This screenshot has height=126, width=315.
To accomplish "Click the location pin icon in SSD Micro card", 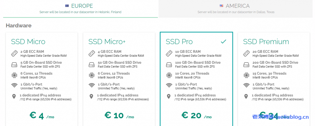I will 14,97.
